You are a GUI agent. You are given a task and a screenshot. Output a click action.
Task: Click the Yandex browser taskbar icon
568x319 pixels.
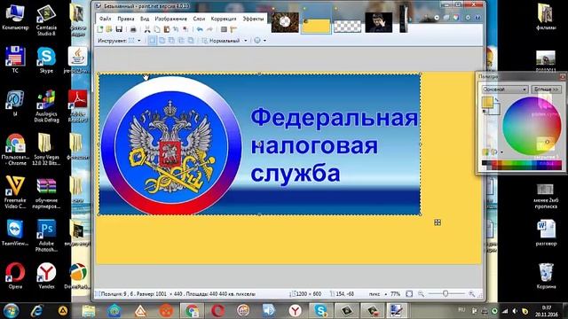pyautogui.click(x=296, y=310)
